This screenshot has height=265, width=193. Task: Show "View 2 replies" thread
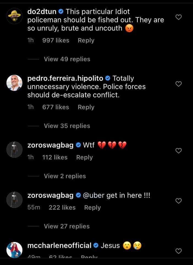point(65,176)
